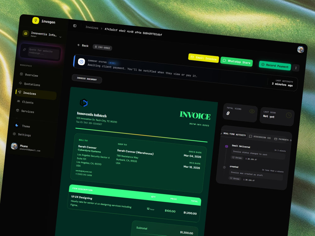Click the Invoices paper-plane icon

(20, 92)
